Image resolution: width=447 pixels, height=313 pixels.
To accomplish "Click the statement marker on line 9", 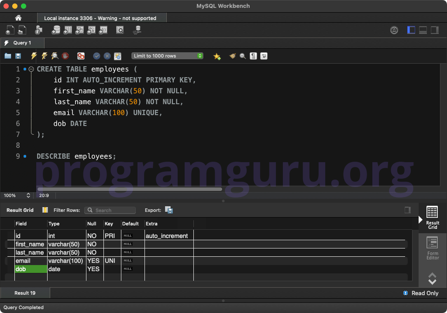I will pyautogui.click(x=25, y=156).
